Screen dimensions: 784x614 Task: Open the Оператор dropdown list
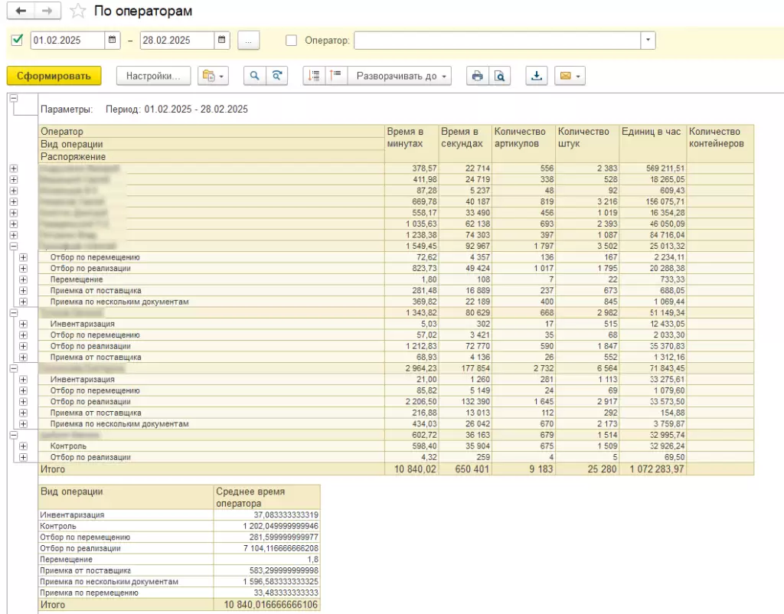click(648, 41)
